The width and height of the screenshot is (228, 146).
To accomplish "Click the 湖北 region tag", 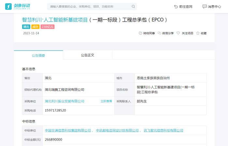I will pos(26,27).
